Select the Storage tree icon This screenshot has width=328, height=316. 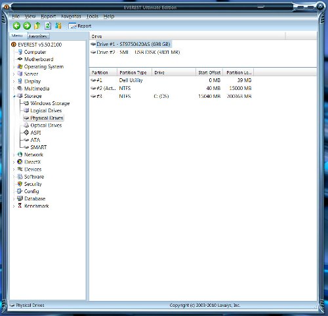tap(20, 96)
